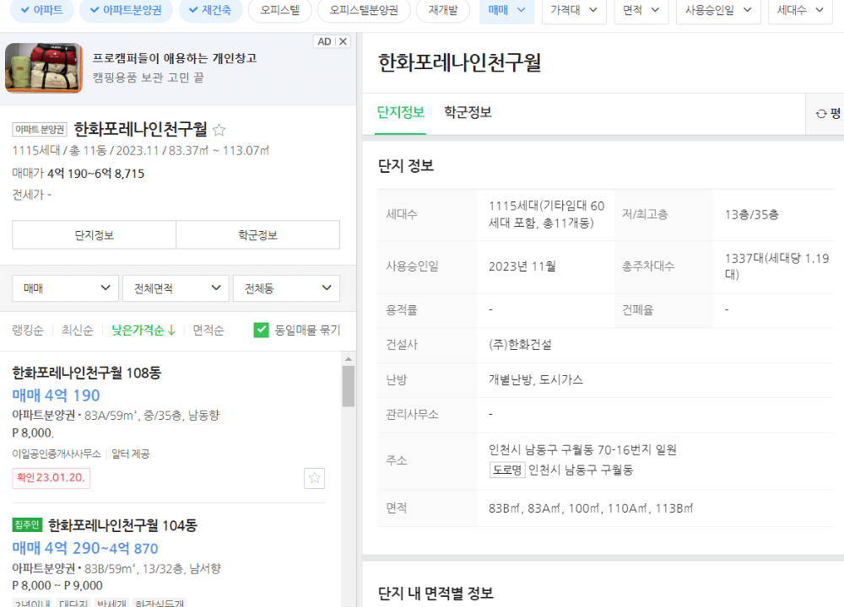
Task: Open the 세대수 filter dropdown
Action: (x=800, y=10)
